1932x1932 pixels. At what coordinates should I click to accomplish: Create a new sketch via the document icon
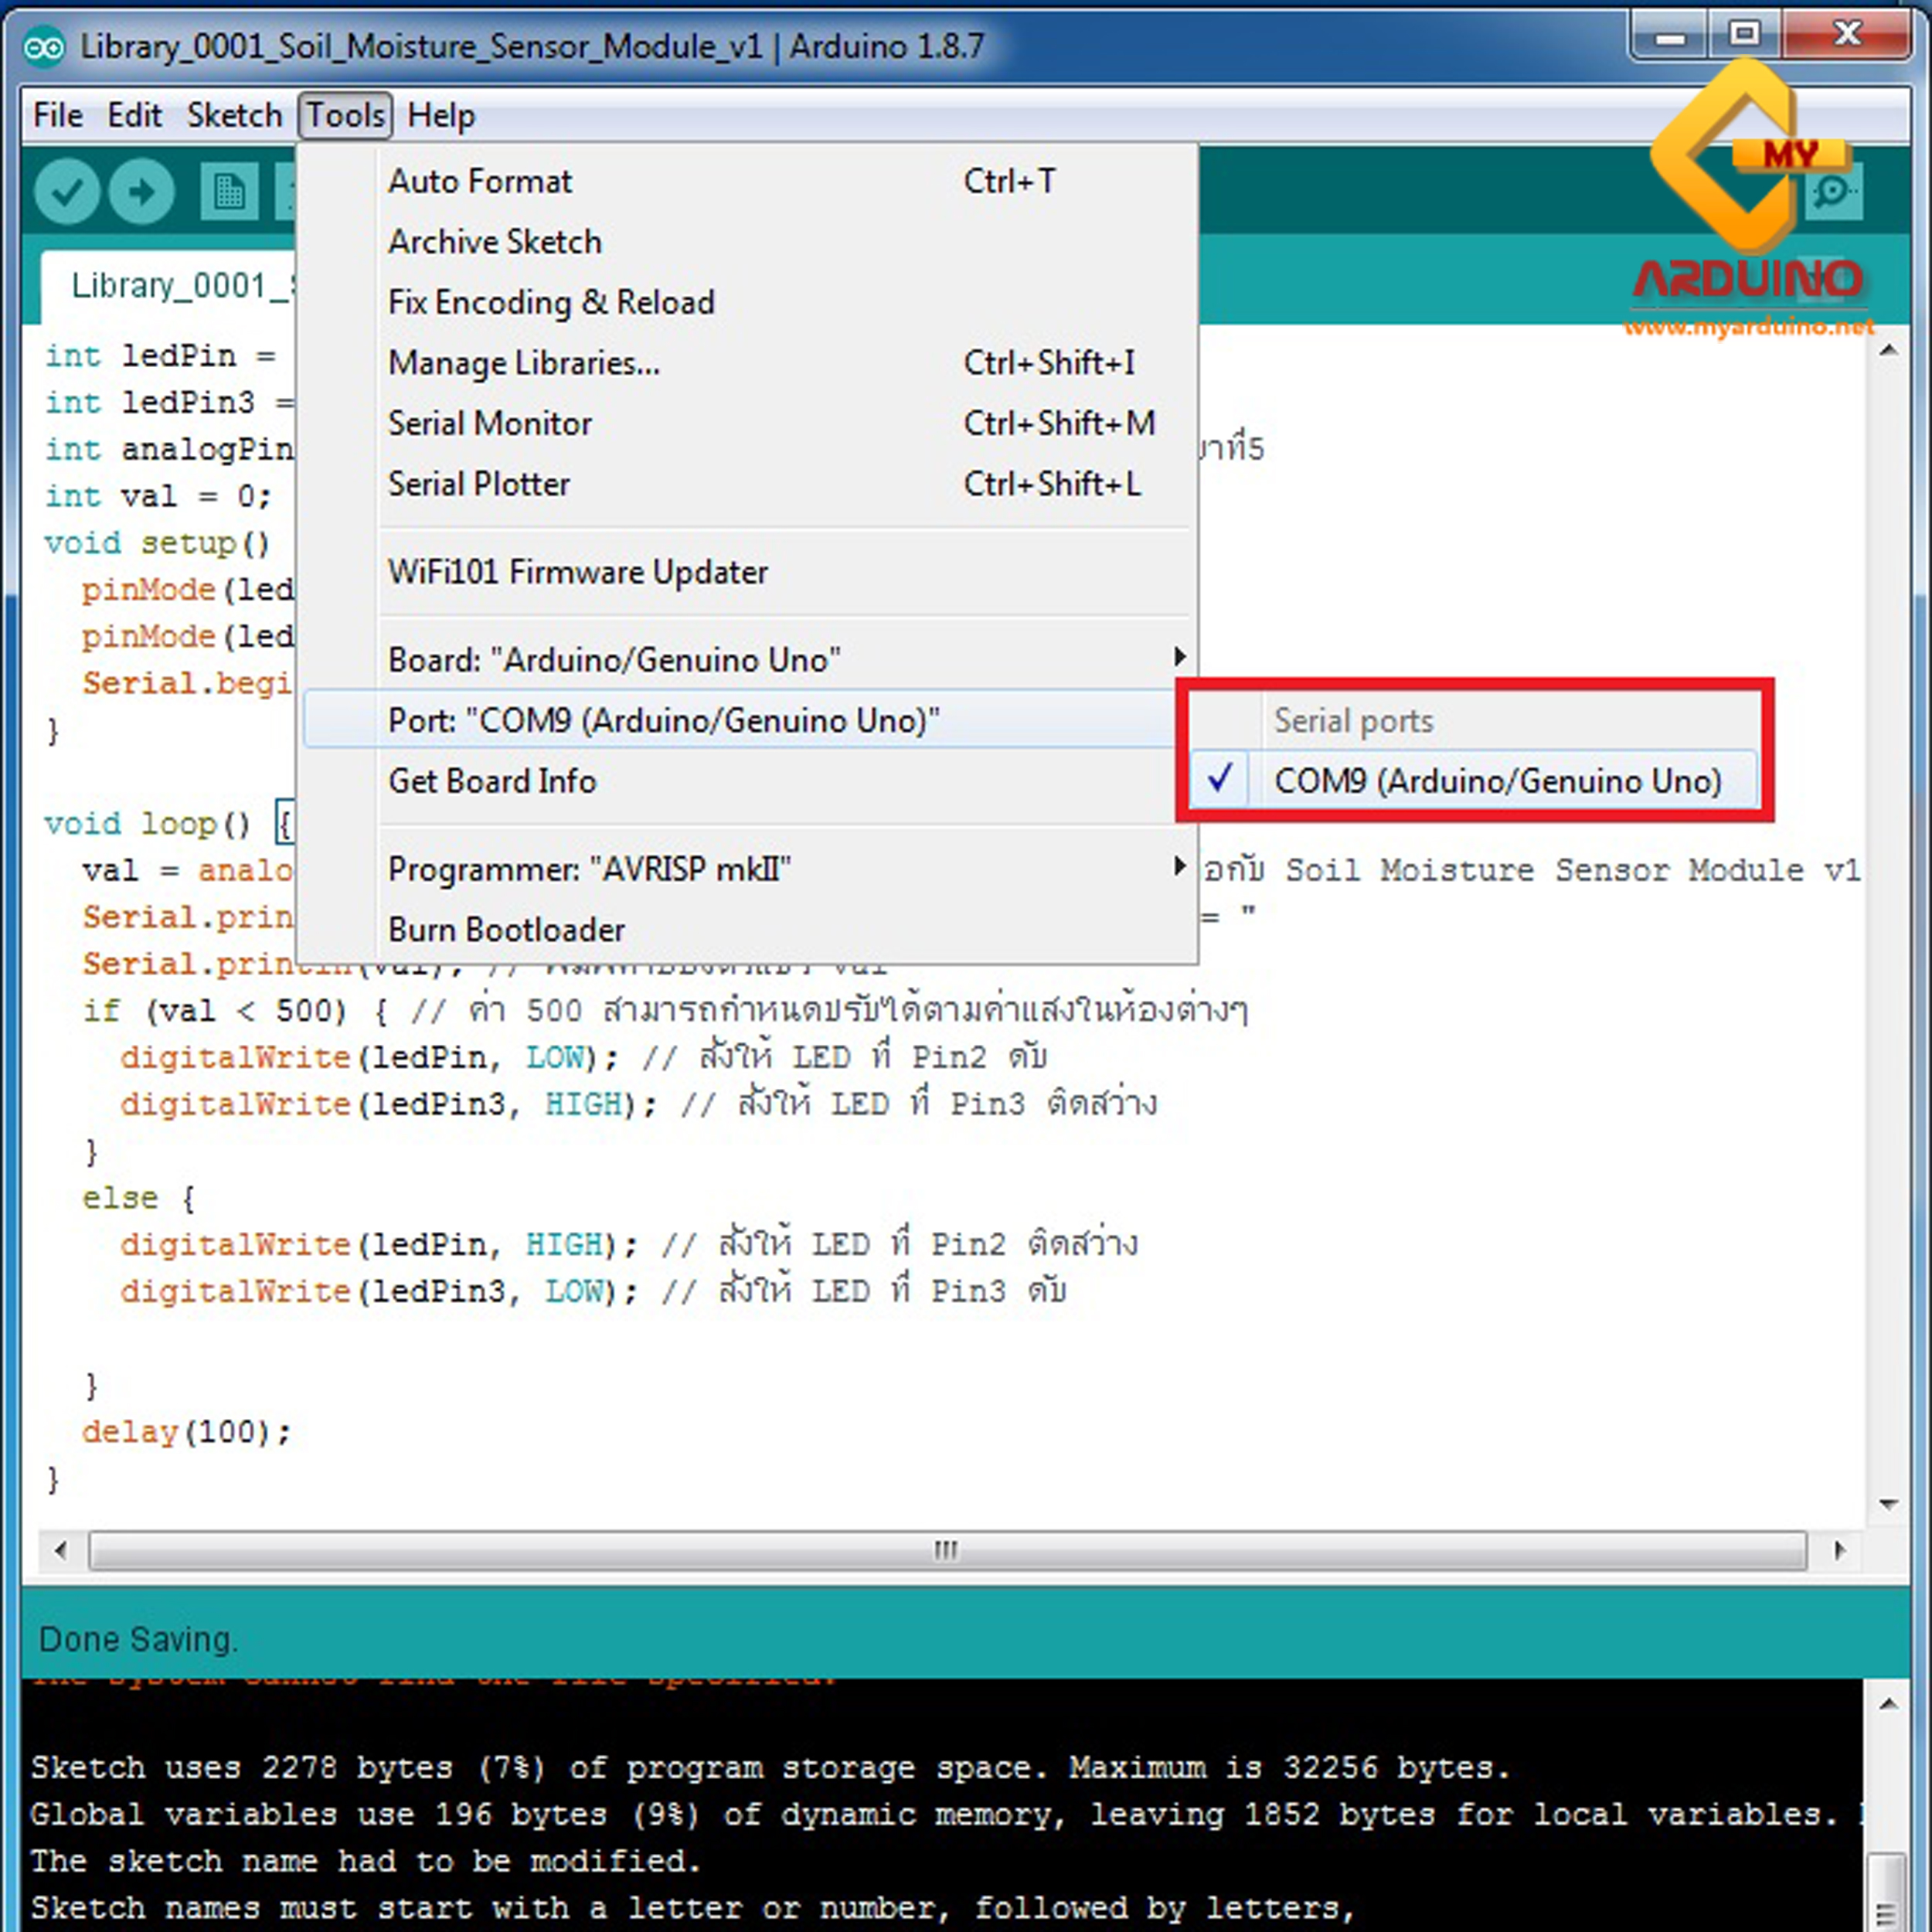click(232, 190)
